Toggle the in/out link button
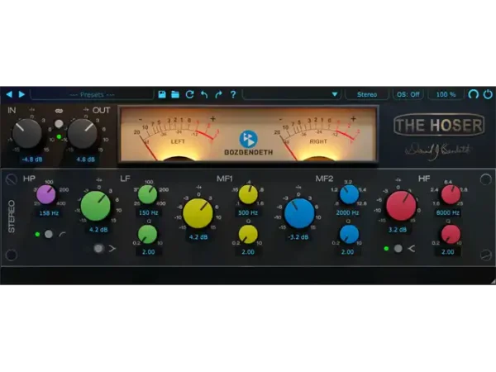 pos(59,124)
